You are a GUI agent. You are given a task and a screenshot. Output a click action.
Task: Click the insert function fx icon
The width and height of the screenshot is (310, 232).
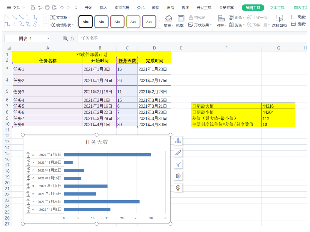[72, 39]
